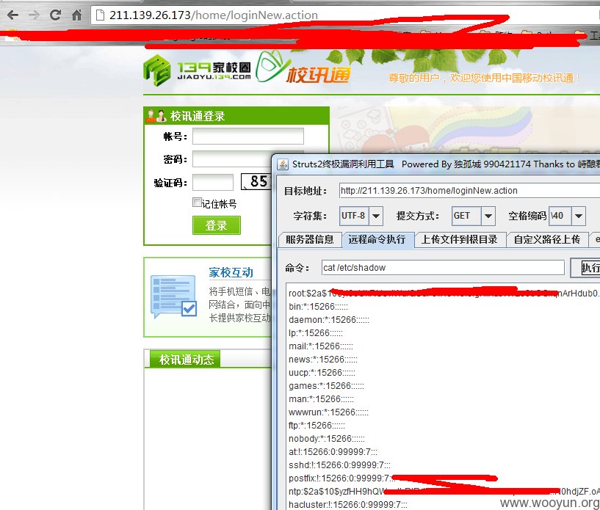Screen dimensions: 600x510
Task: Select the mail:*:15266 output line
Action: pyautogui.click(x=321, y=346)
